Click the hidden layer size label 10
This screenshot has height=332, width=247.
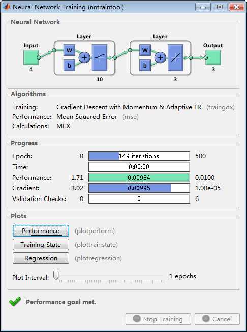(x=100, y=79)
